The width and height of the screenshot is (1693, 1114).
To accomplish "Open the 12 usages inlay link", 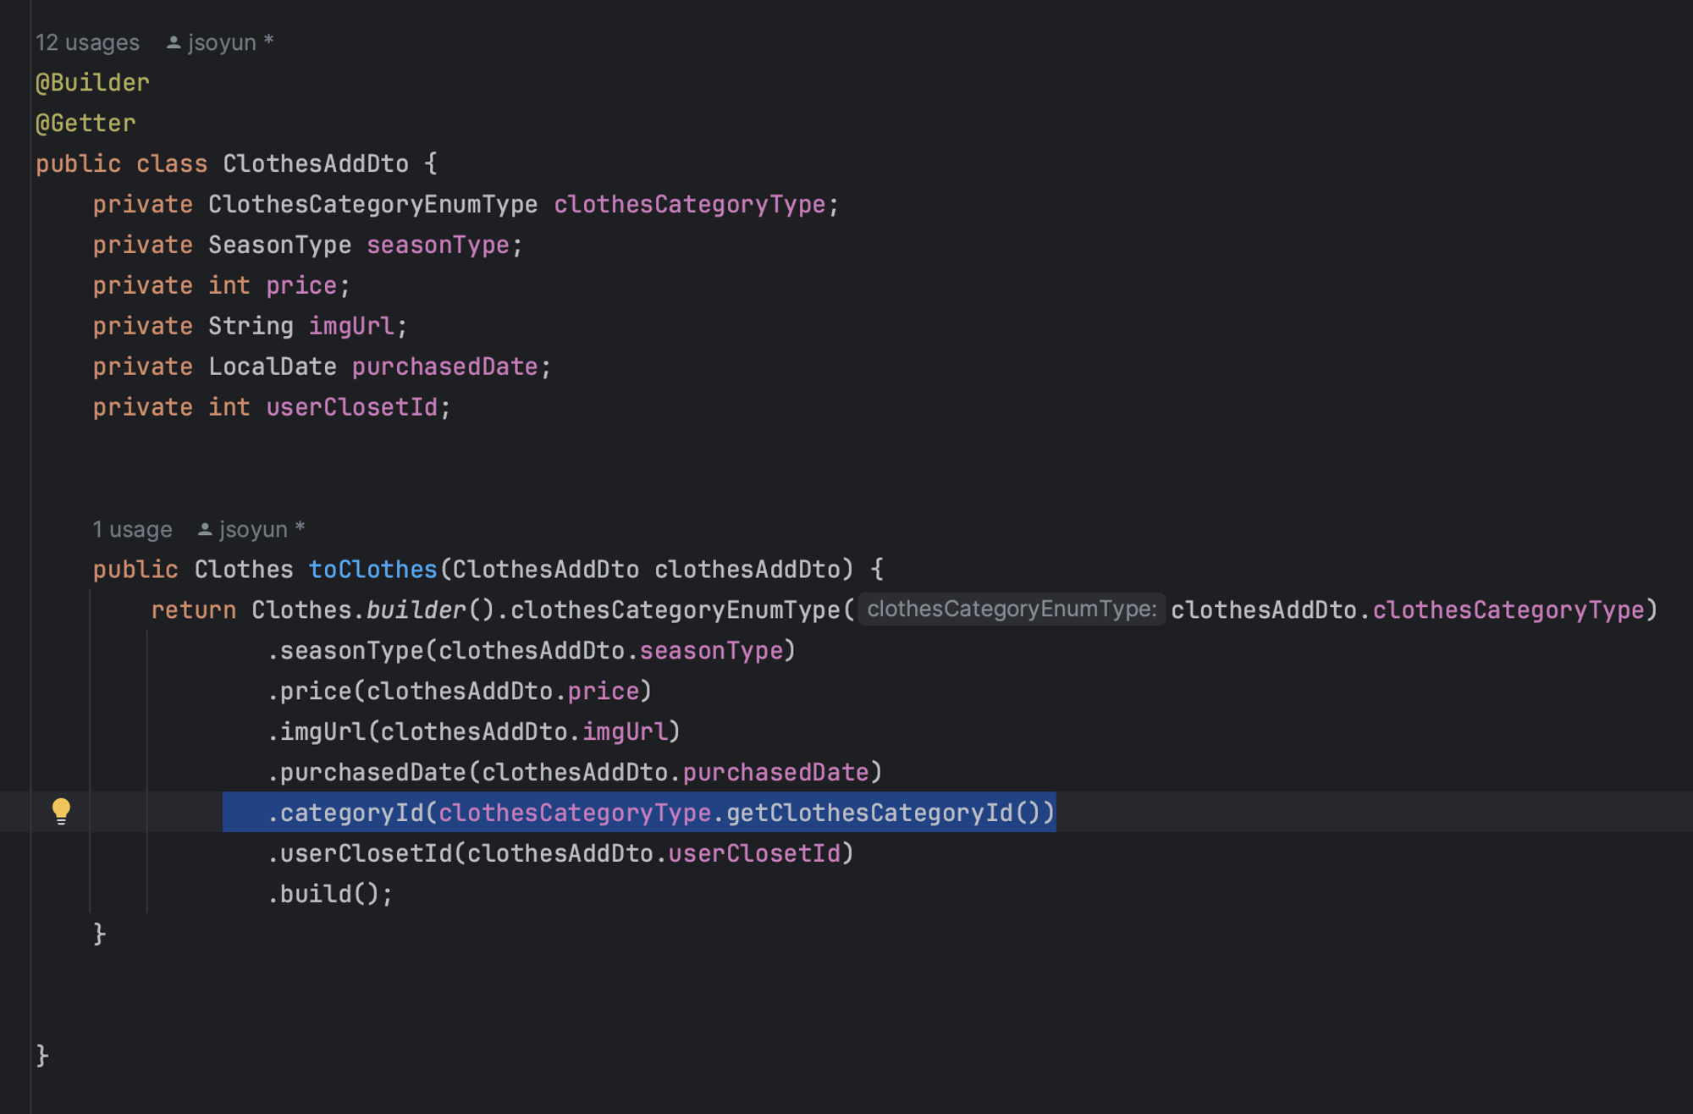I will (87, 42).
